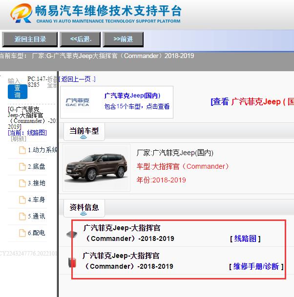Click the 年份:2018-2019 text
This screenshot has width=294, height=297.
[x=161, y=180]
